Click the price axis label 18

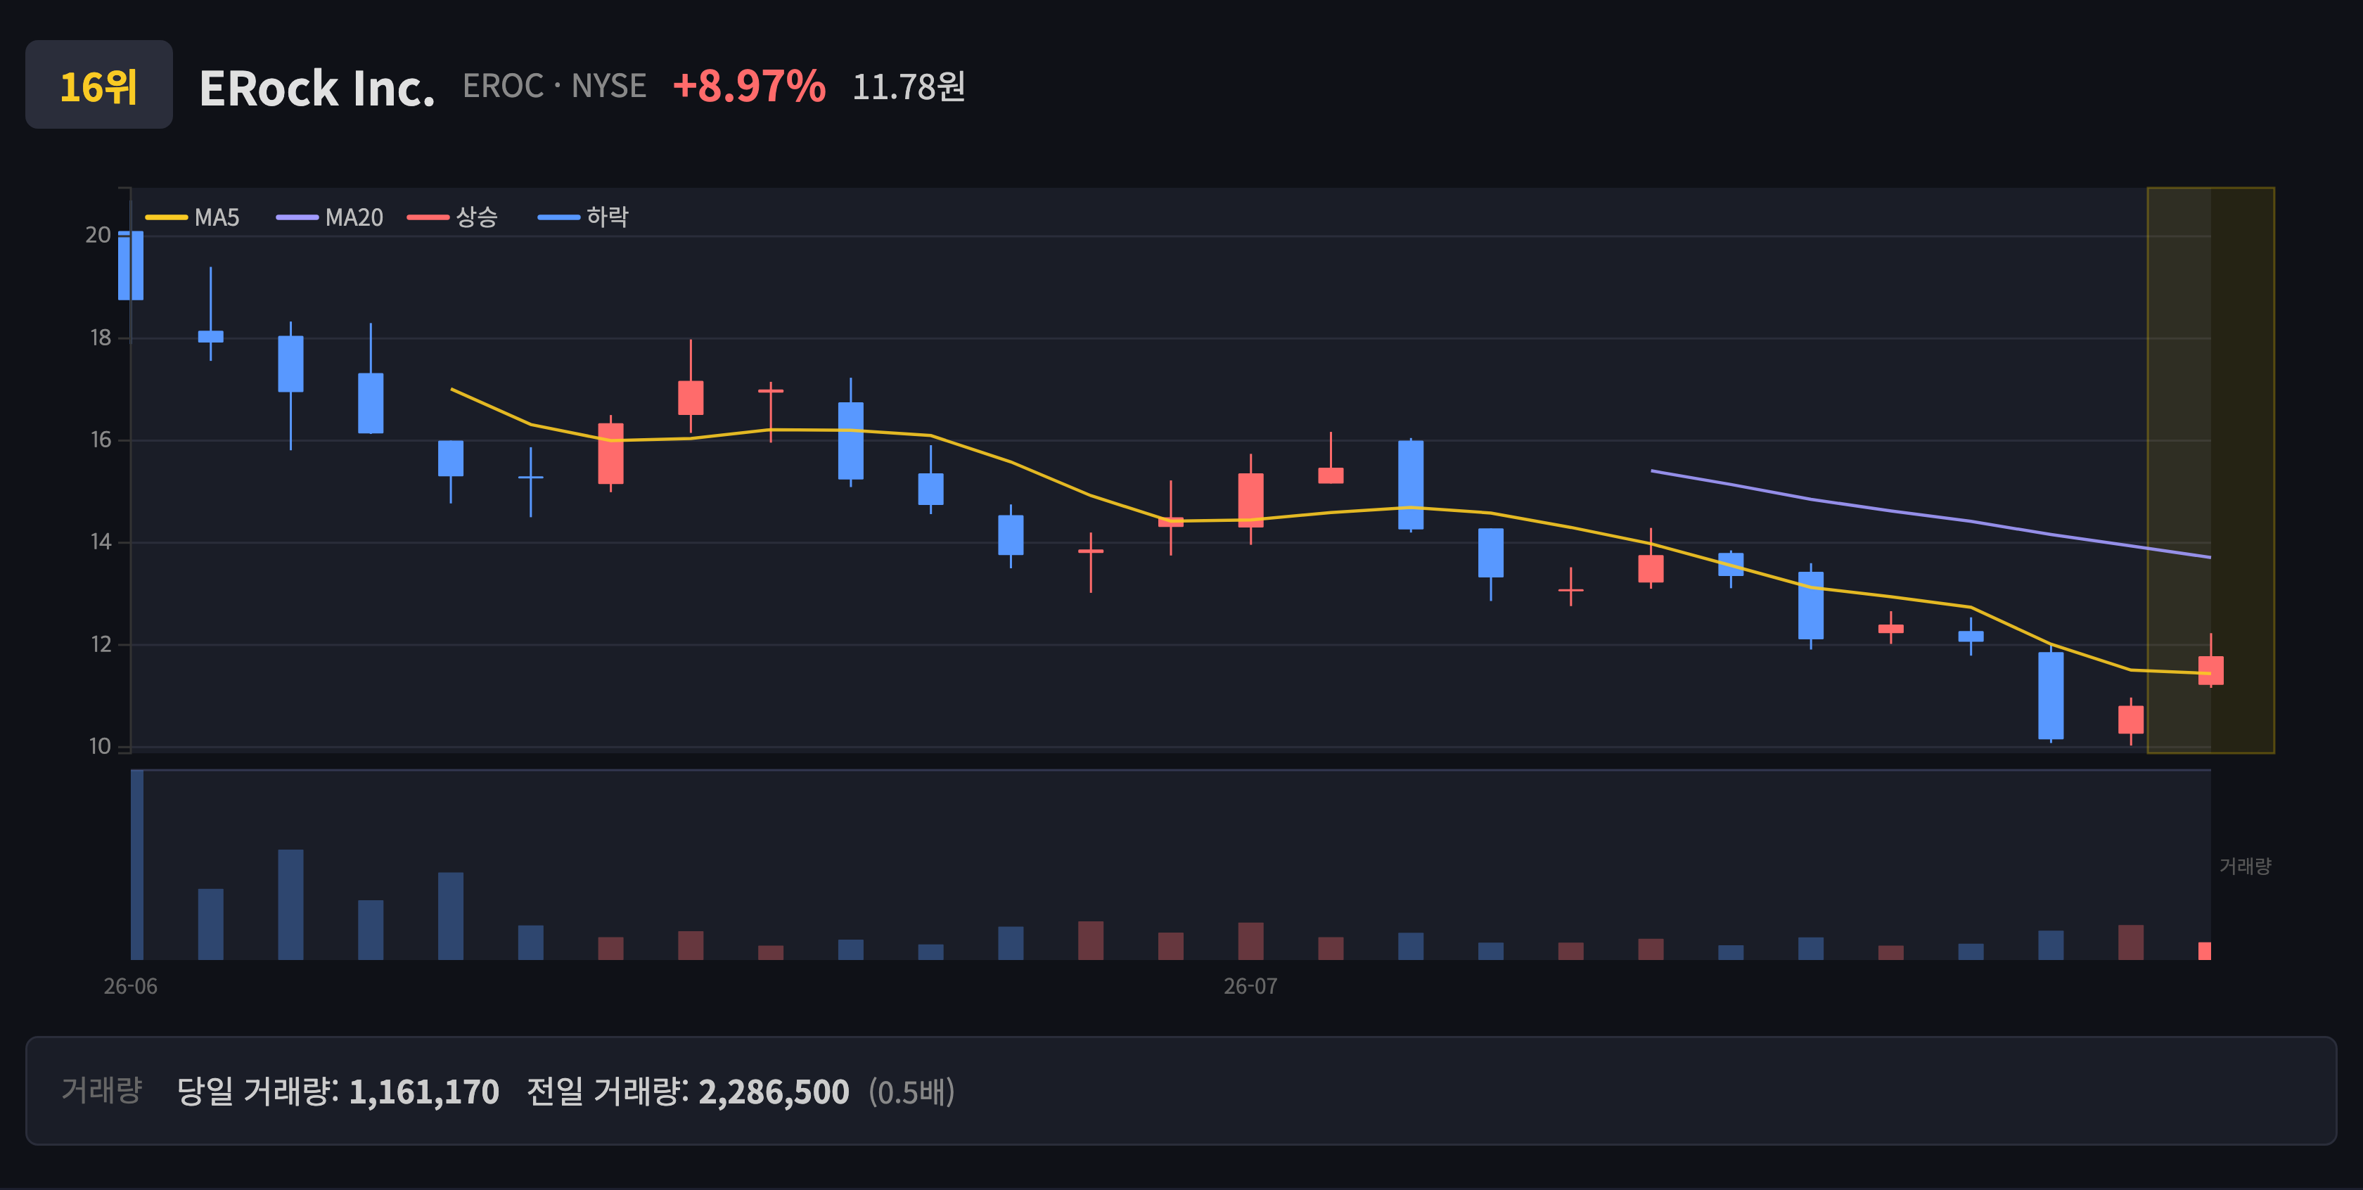click(x=100, y=338)
